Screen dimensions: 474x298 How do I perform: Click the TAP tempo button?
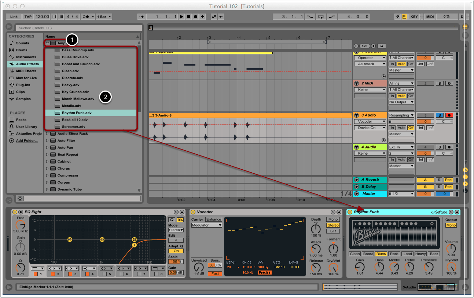pyautogui.click(x=28, y=17)
